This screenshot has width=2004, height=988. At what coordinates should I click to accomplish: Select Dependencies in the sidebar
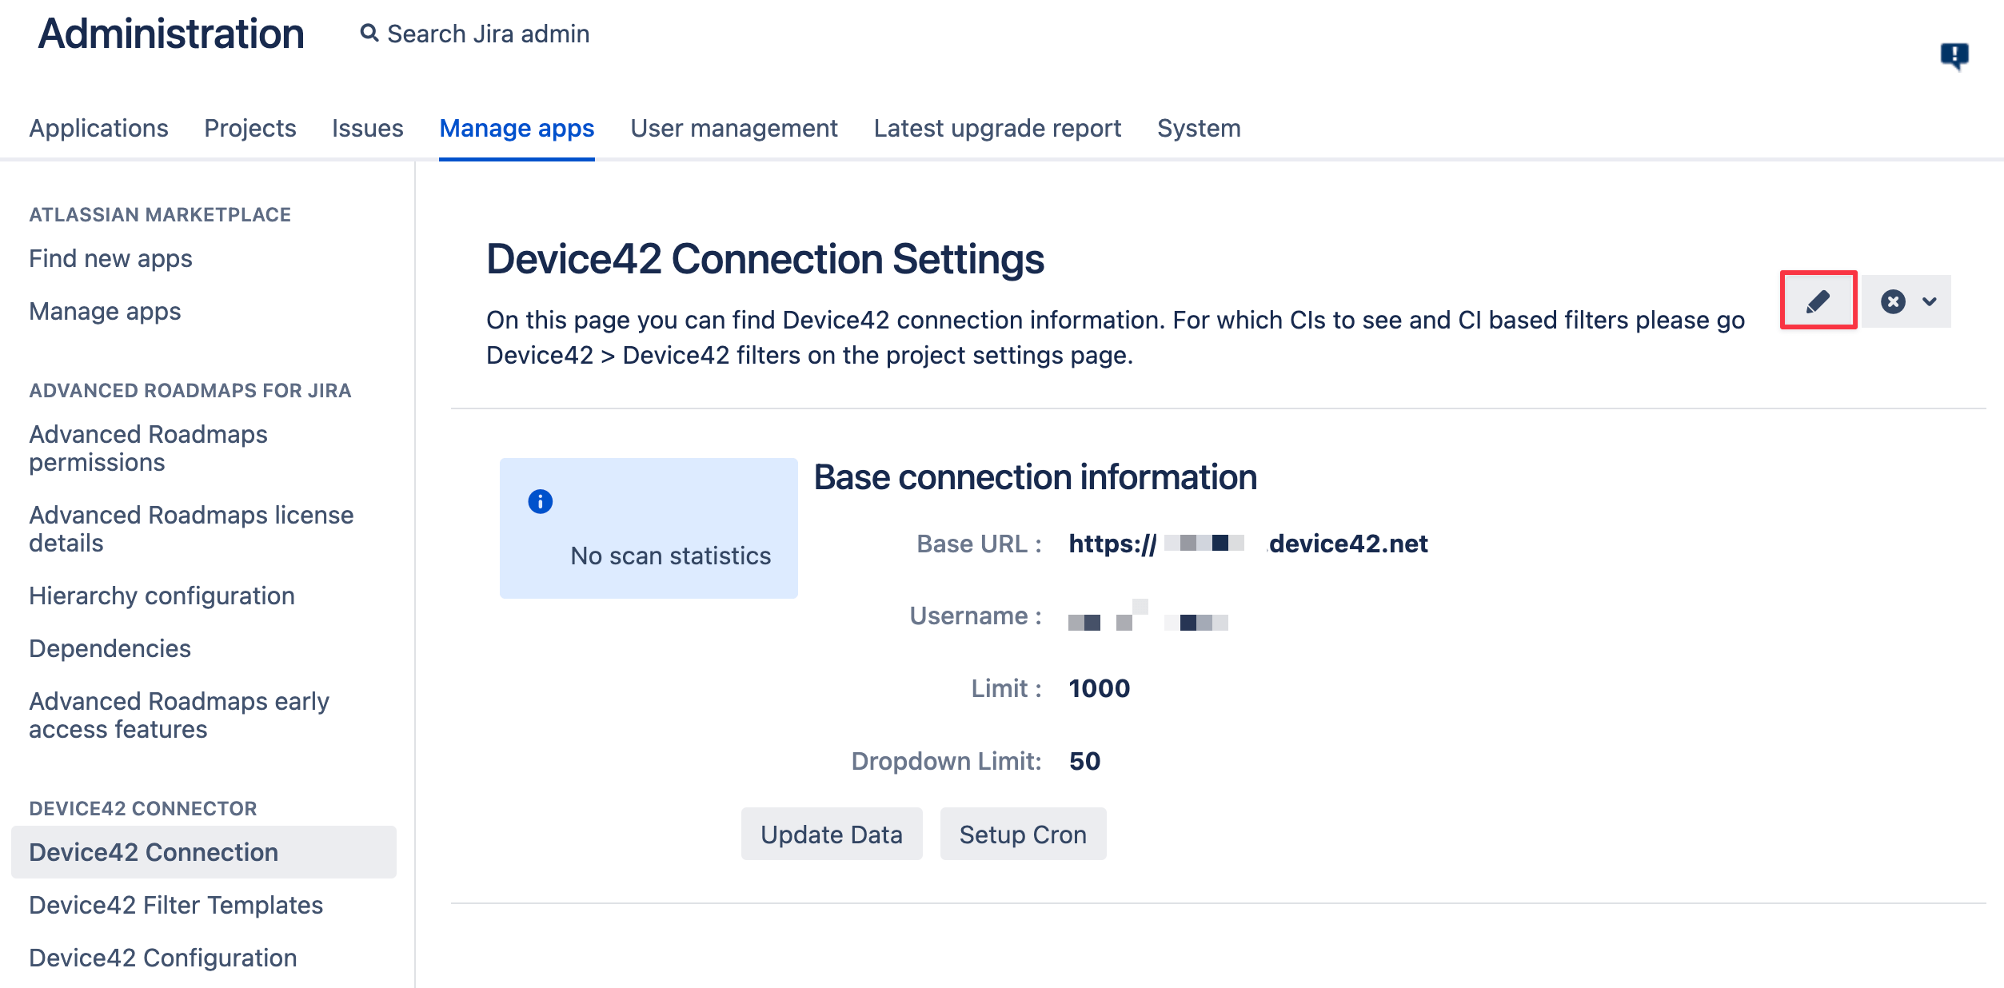pos(110,648)
